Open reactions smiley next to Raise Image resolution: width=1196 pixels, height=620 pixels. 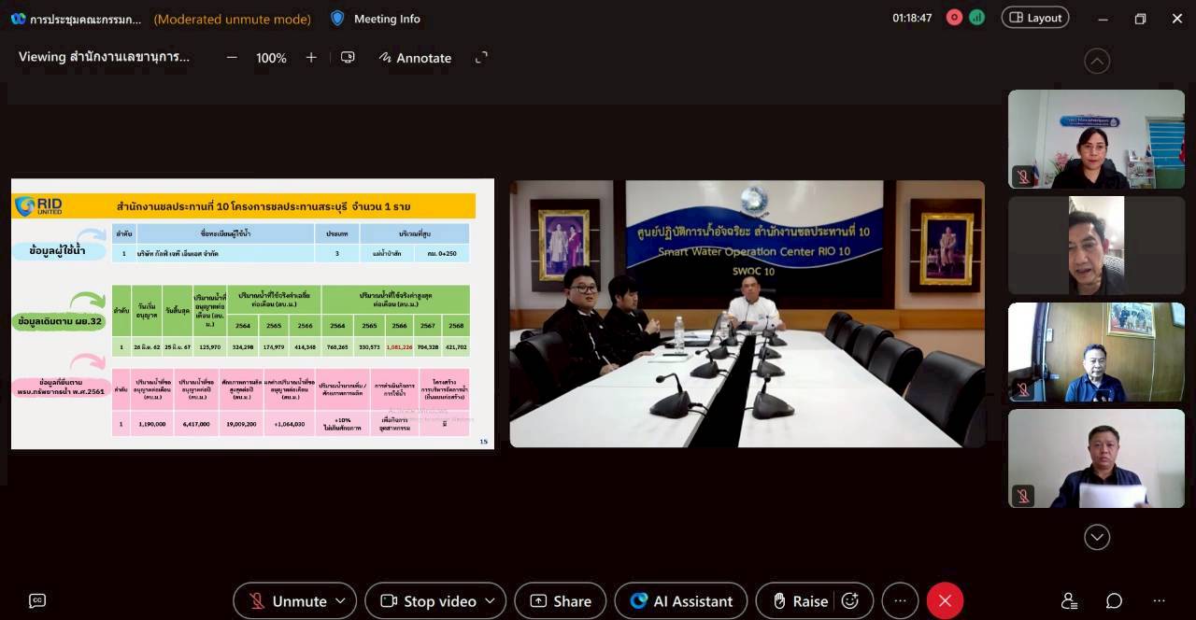(849, 601)
